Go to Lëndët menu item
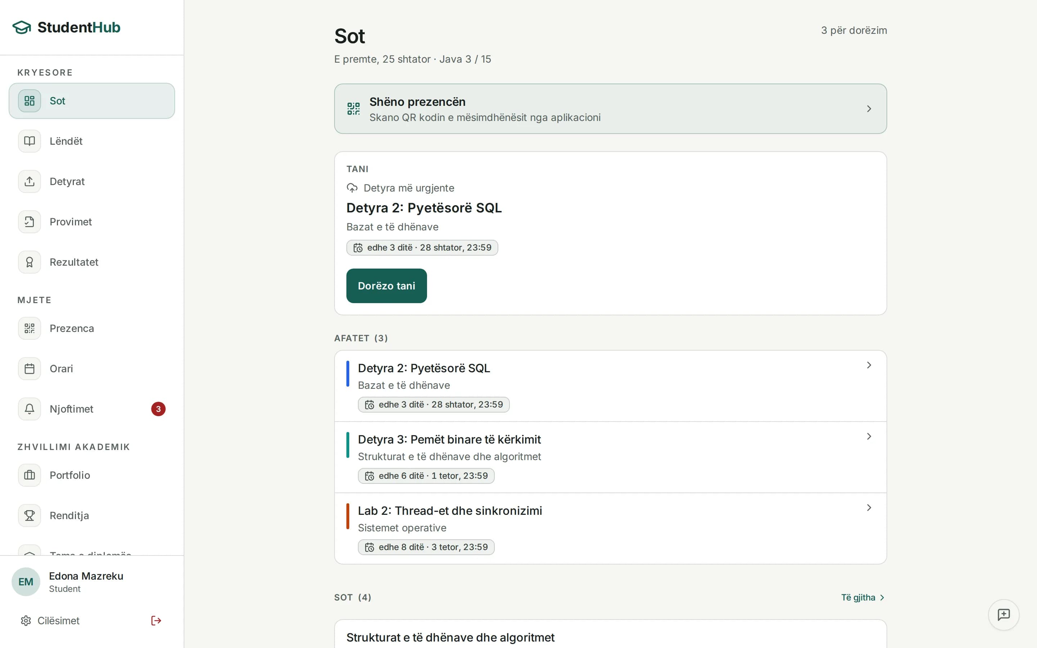The width and height of the screenshot is (1037, 648). pyautogui.click(x=92, y=141)
